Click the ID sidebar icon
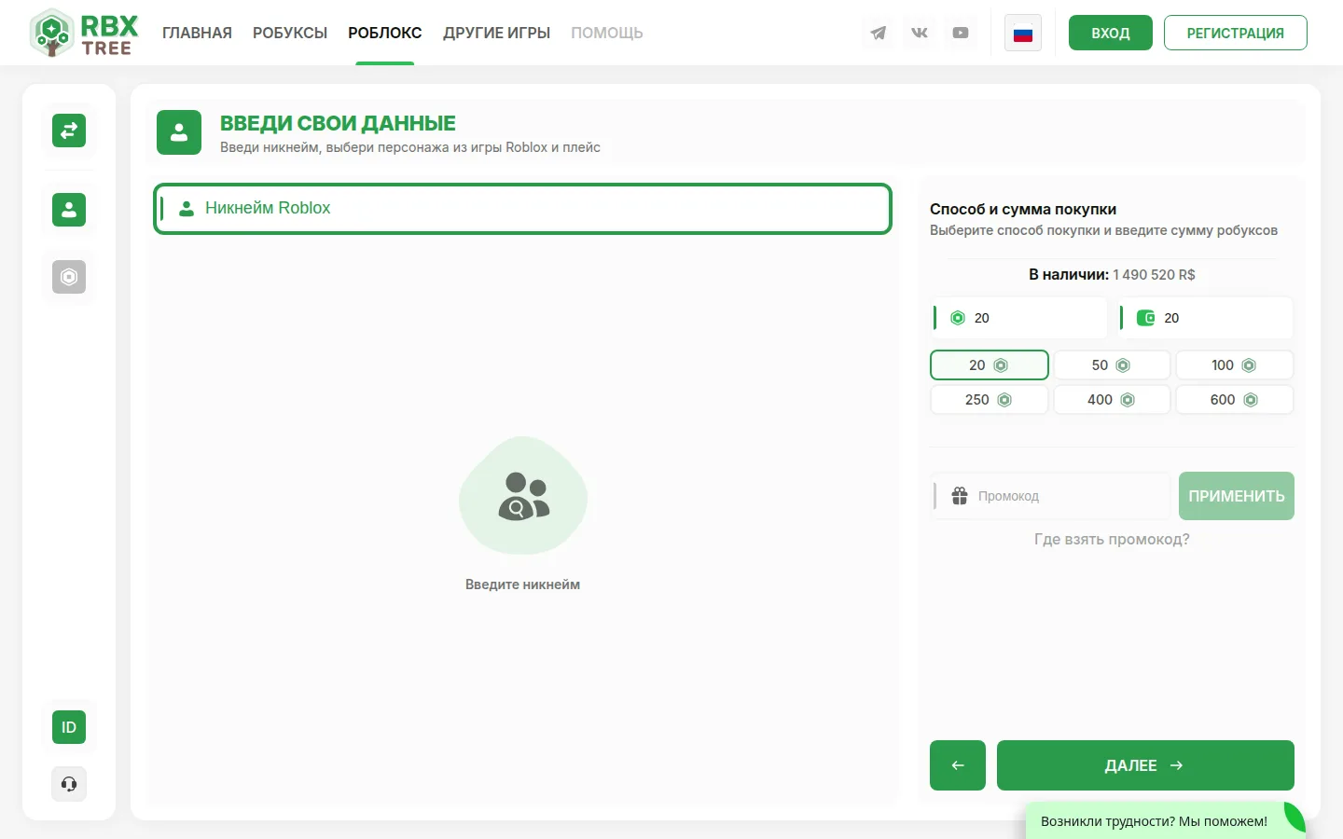This screenshot has width=1343, height=839. pyautogui.click(x=69, y=727)
